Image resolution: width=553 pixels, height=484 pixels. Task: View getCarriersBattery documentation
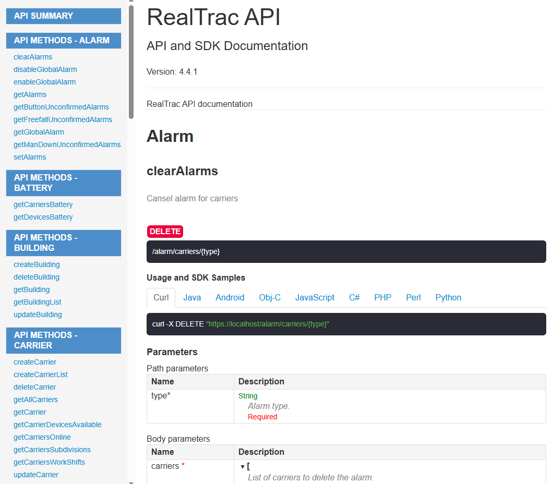pos(43,204)
